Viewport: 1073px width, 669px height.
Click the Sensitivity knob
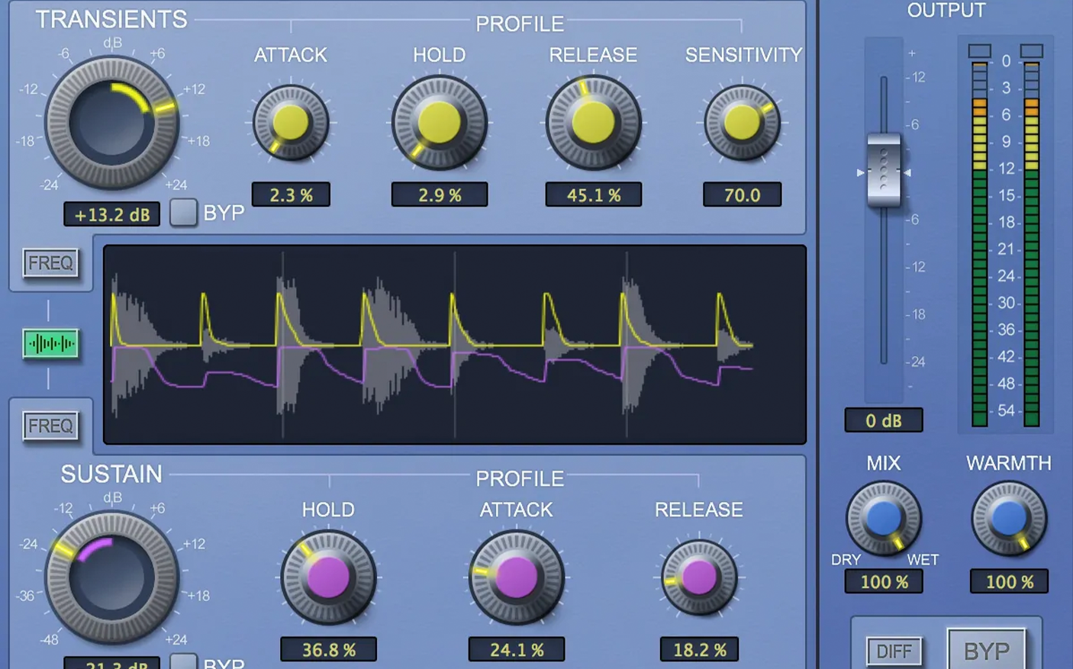coord(743,122)
